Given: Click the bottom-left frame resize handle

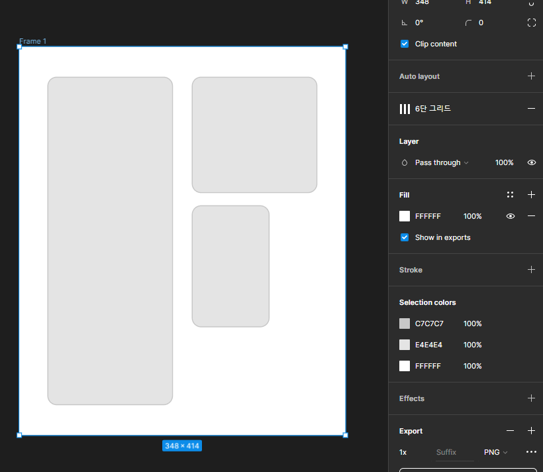Looking at the screenshot, I should coord(19,435).
